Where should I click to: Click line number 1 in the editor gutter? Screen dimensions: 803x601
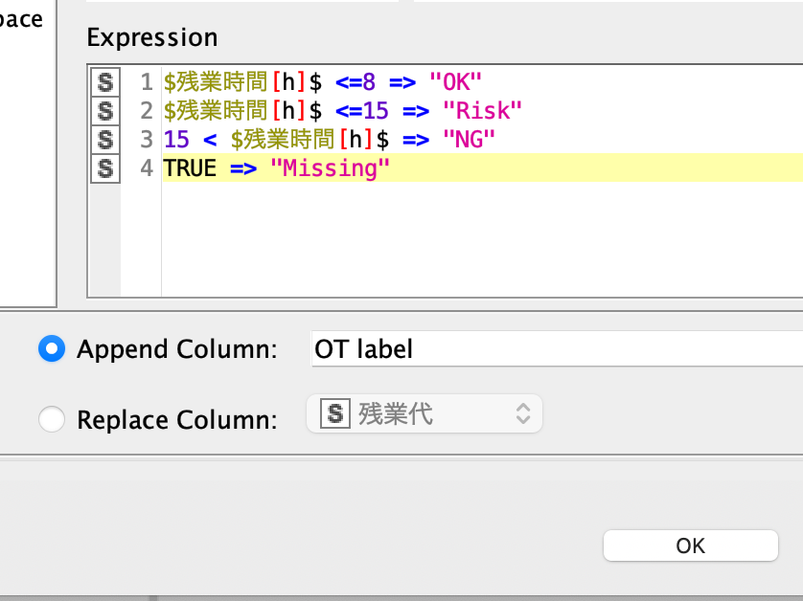tap(146, 81)
